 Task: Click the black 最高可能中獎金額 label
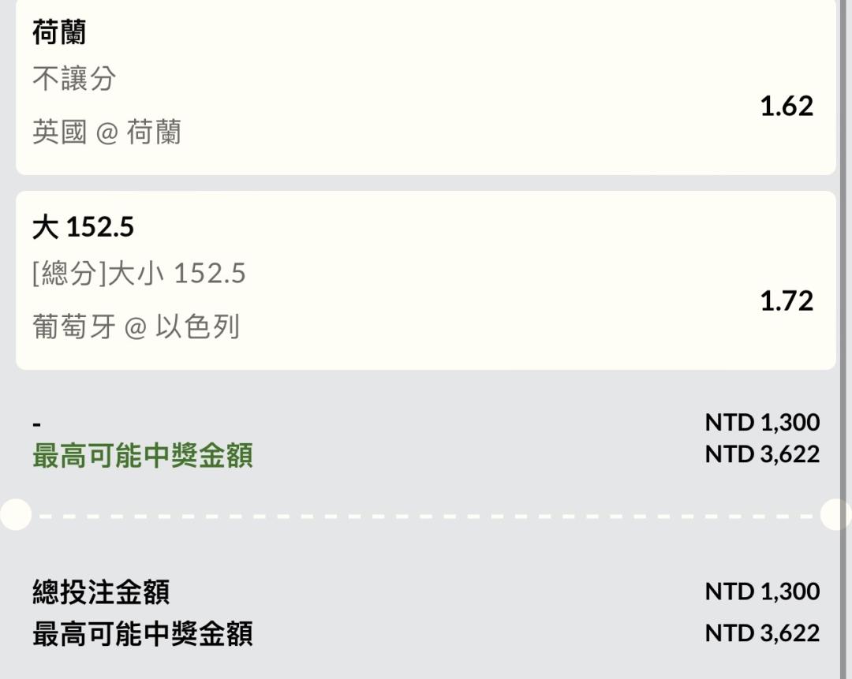(142, 634)
